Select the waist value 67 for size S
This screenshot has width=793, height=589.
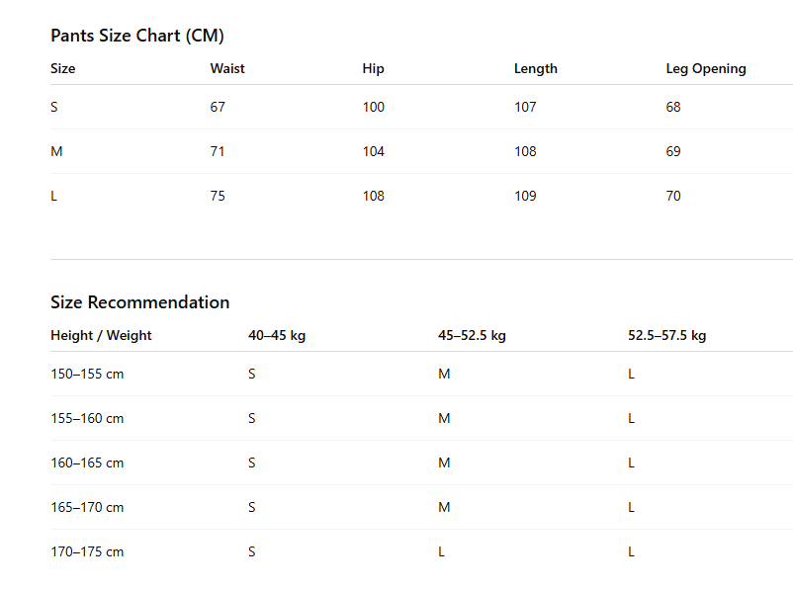pyautogui.click(x=218, y=107)
